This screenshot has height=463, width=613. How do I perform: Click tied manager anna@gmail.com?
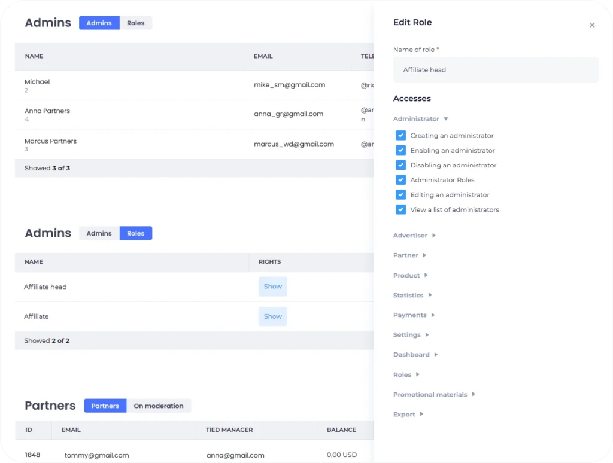(235, 455)
